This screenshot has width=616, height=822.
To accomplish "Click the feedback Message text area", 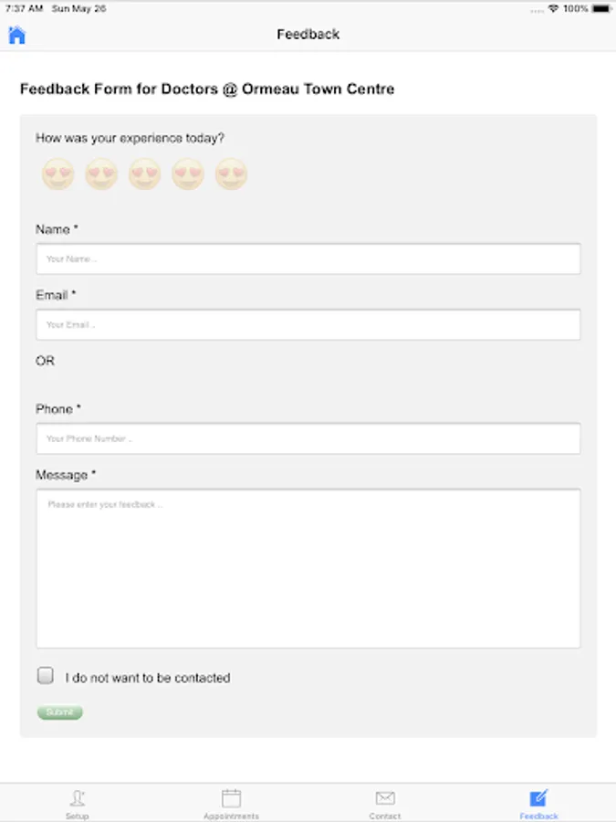I will (308, 568).
